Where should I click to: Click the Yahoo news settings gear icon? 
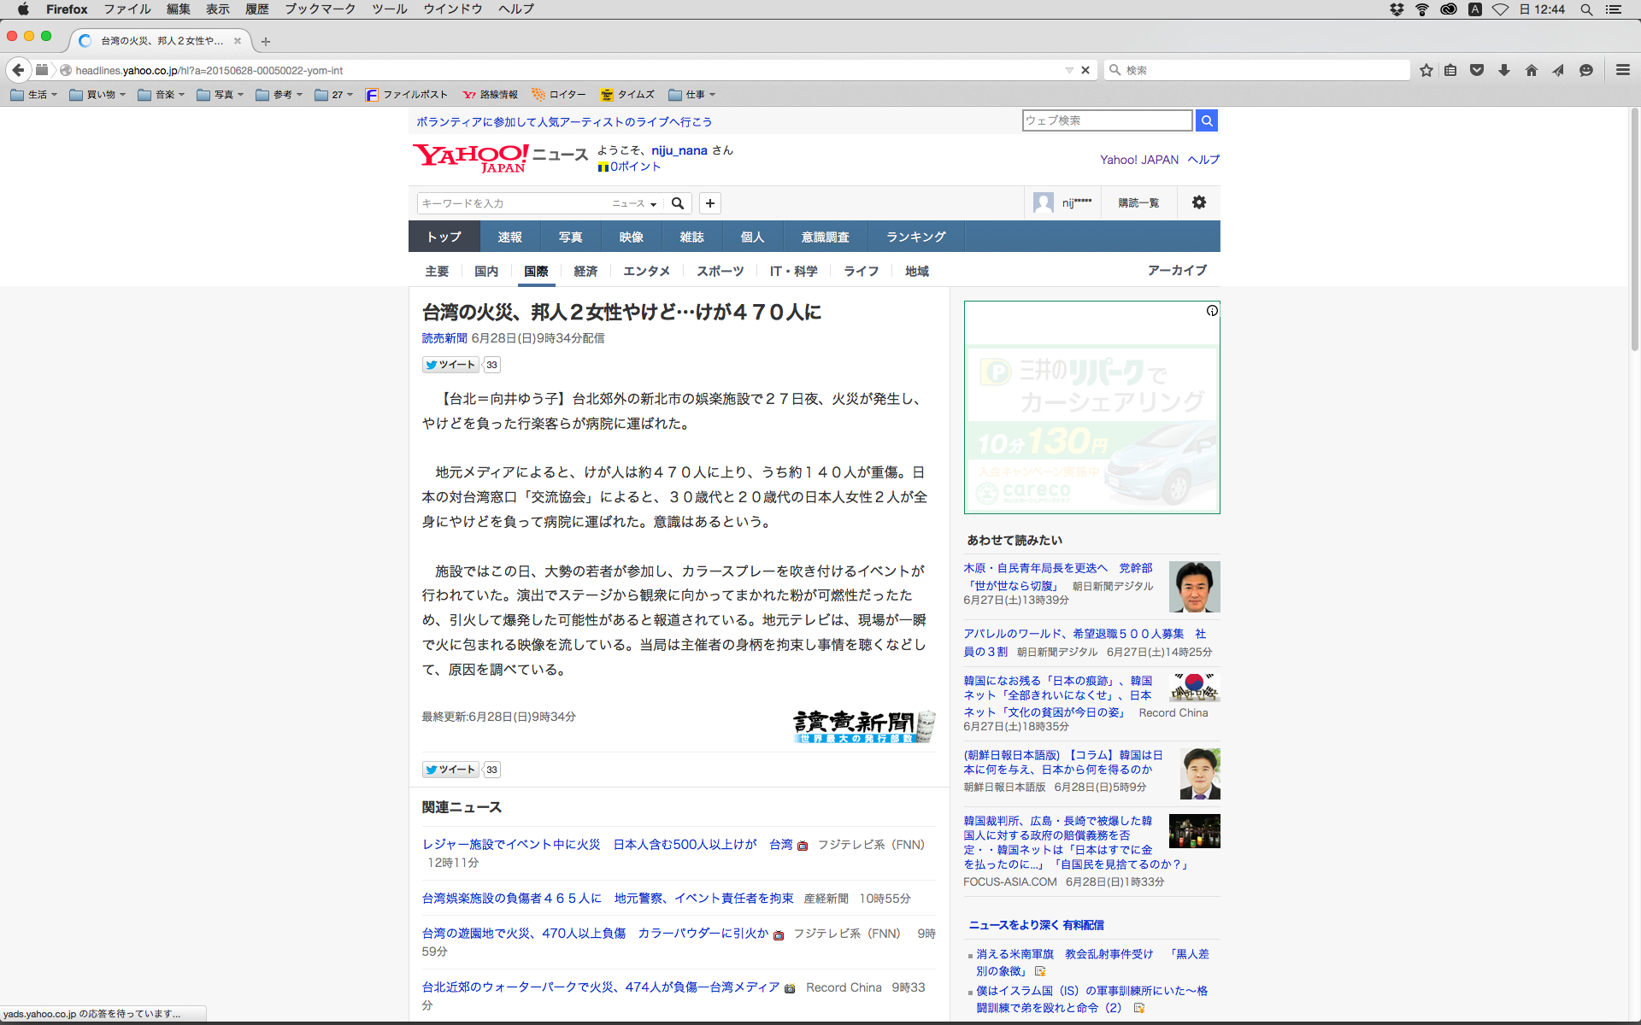1199,202
